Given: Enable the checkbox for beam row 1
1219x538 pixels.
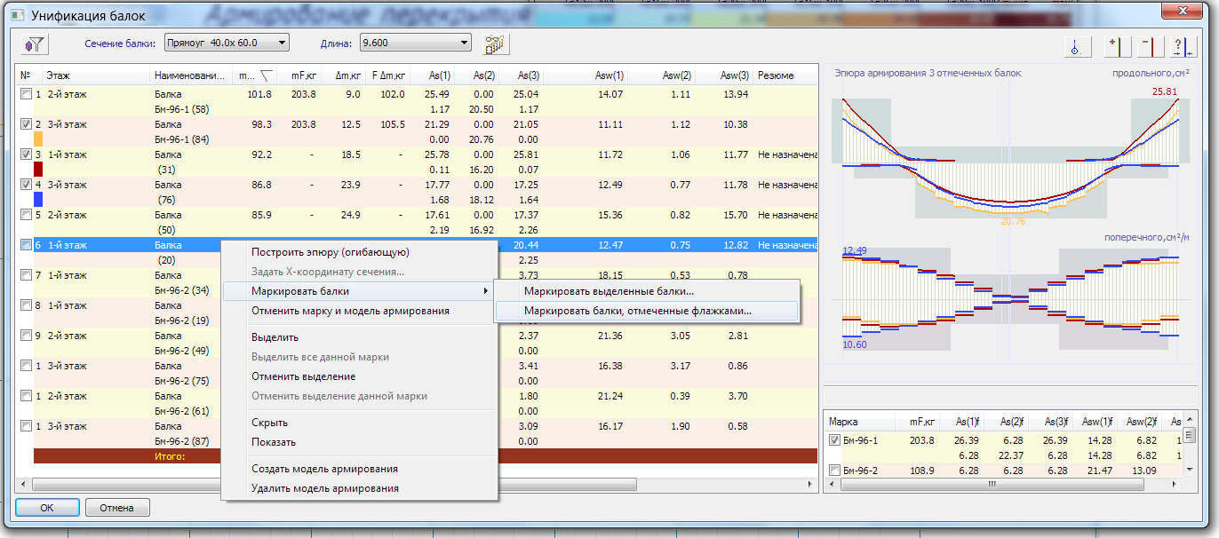Looking at the screenshot, I should coord(26,94).
